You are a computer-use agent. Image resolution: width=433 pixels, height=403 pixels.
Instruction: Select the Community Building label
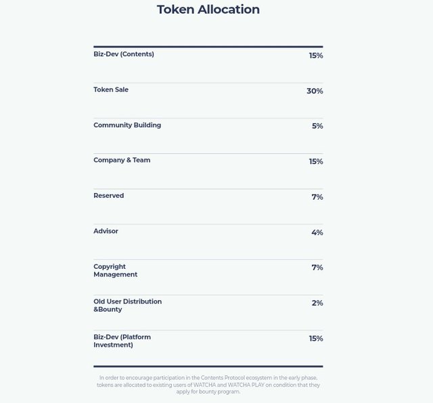point(127,125)
